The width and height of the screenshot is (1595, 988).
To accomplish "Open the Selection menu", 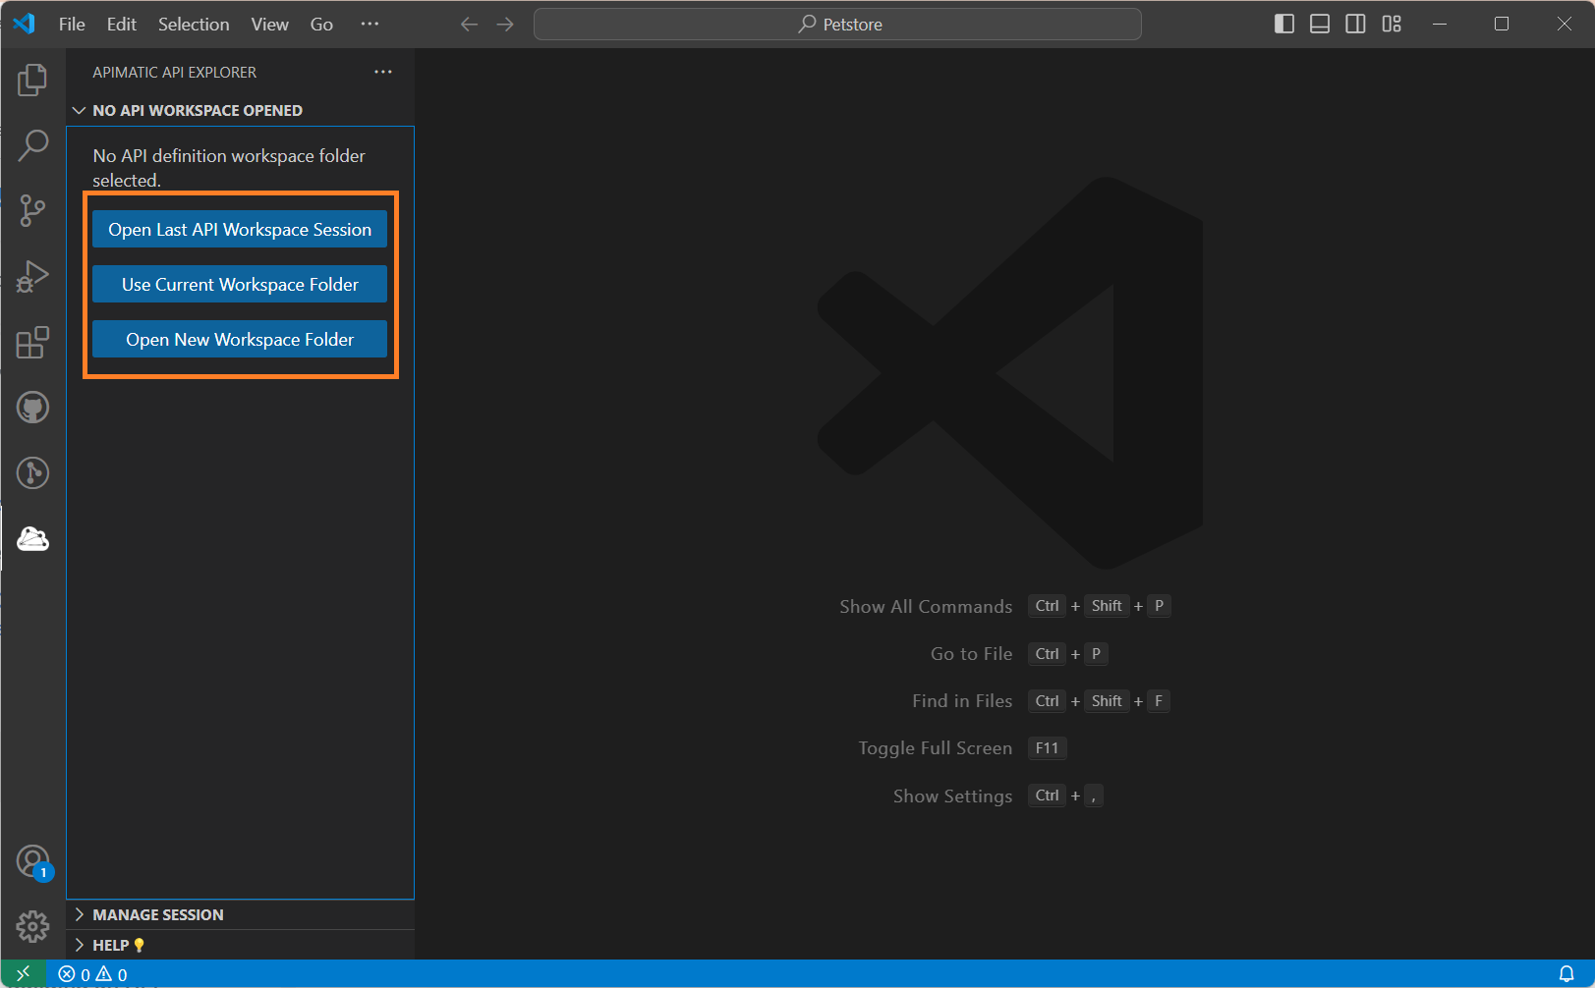I will pos(194,24).
